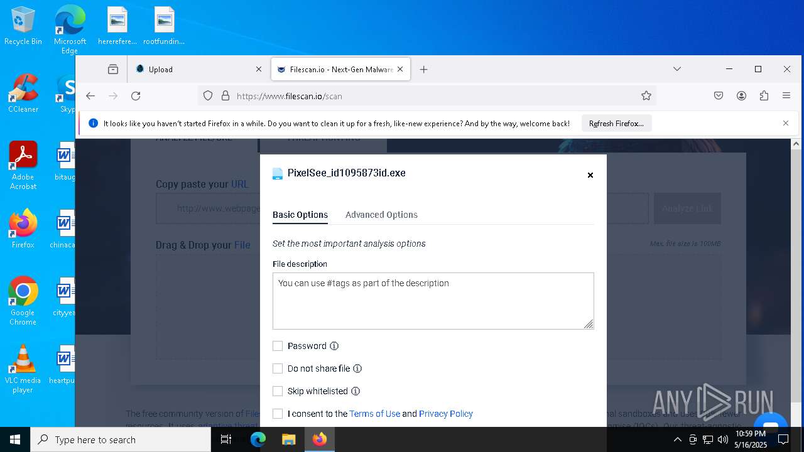
Task: Enable the Password checkbox
Action: point(278,346)
